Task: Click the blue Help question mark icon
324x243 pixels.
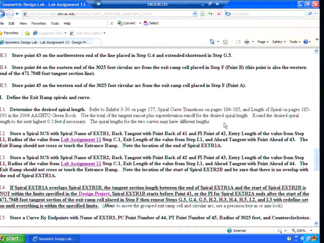Action: pyautogui.click(x=306, y=42)
